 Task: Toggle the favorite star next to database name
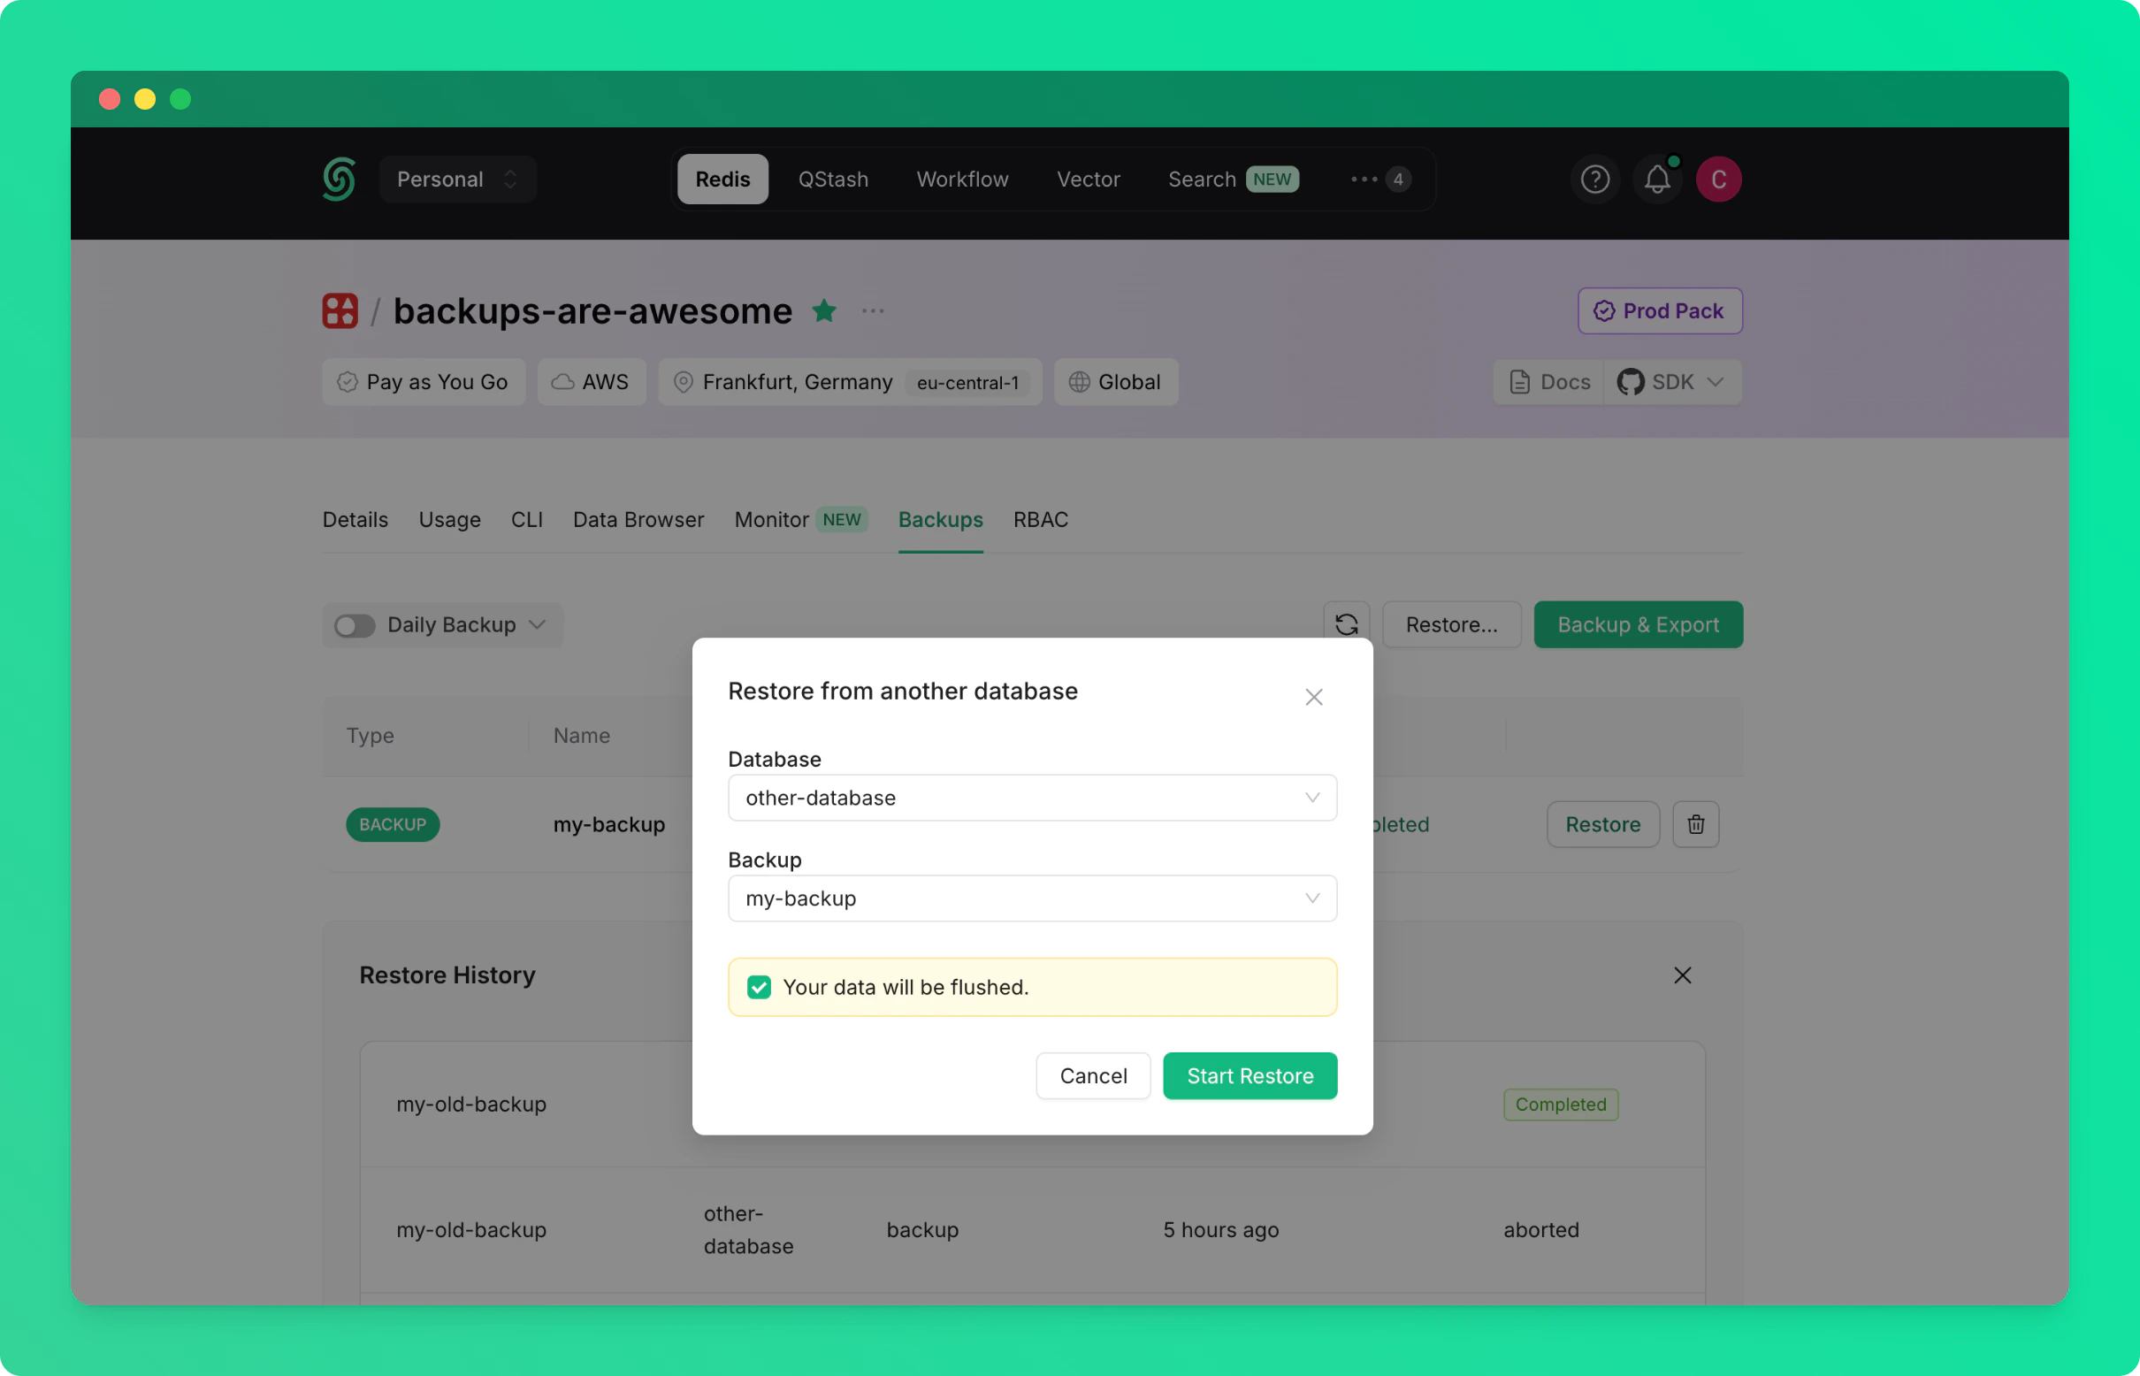[824, 311]
